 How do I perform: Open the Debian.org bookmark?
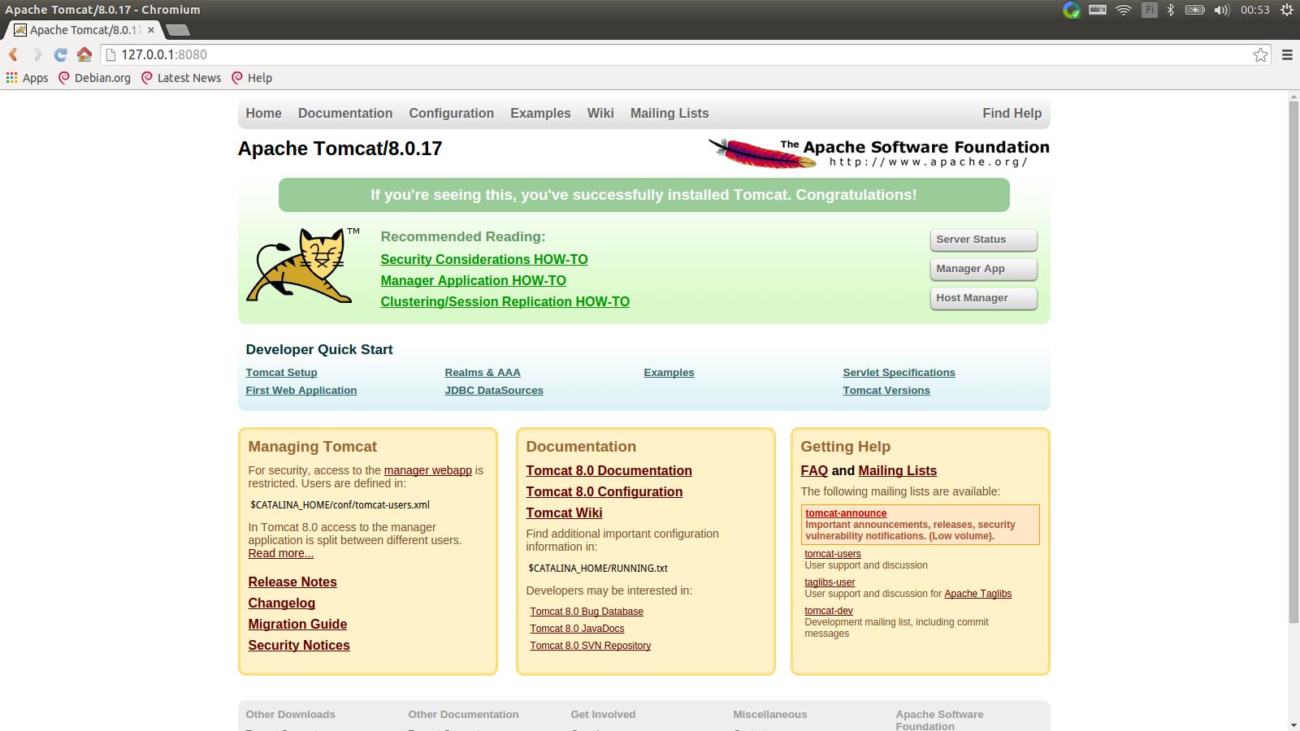pos(94,78)
